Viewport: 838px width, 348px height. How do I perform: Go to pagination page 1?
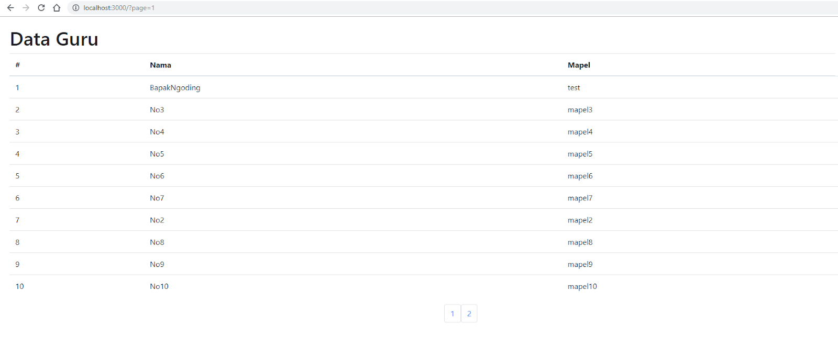click(x=453, y=313)
